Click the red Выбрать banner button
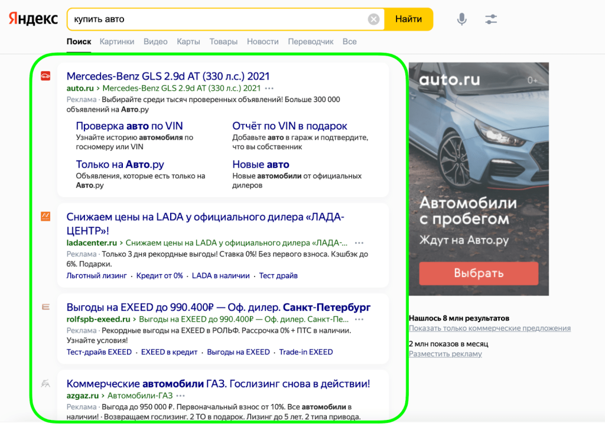Image resolution: width=605 pixels, height=424 pixels. pyautogui.click(x=479, y=274)
